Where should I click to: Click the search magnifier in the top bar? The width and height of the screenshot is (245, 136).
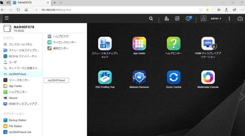[151, 18]
